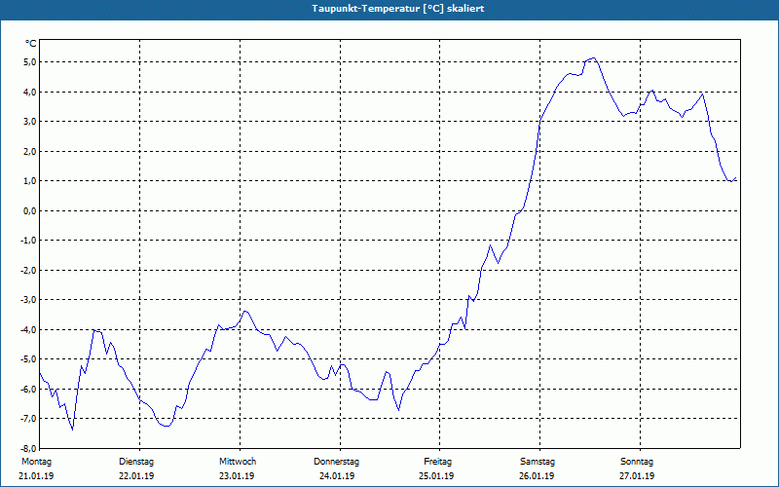The height and width of the screenshot is (487, 779).
Task: Click the 1,0 y-axis label
Action: (28, 181)
